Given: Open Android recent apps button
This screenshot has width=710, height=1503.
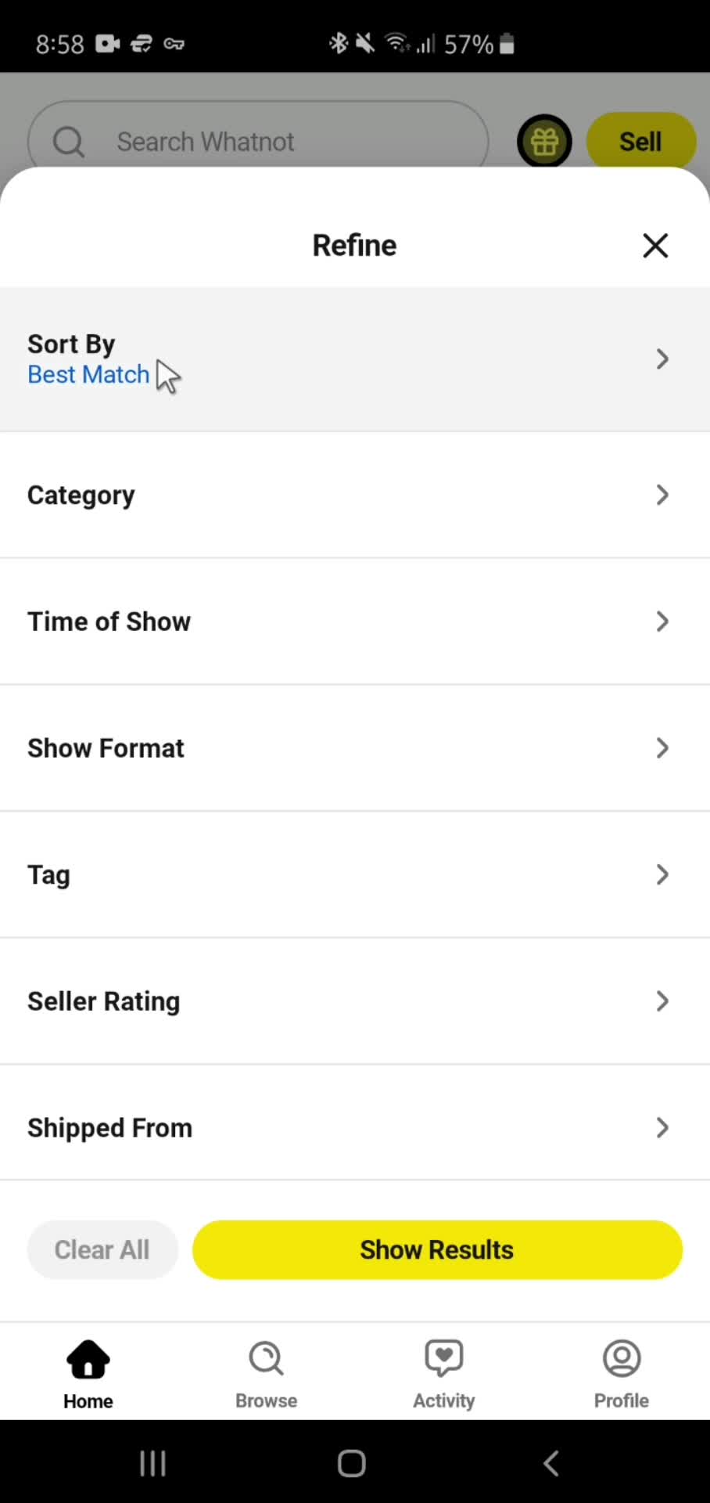Looking at the screenshot, I should tap(152, 1462).
